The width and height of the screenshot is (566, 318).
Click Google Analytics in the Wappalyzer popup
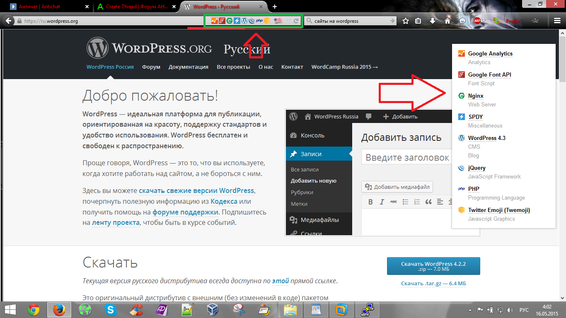(490, 53)
